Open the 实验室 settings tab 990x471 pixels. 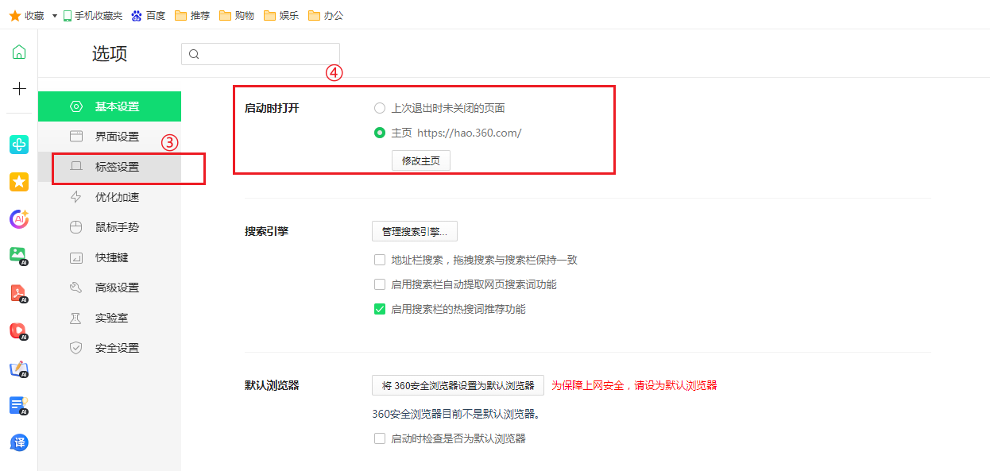tap(110, 318)
